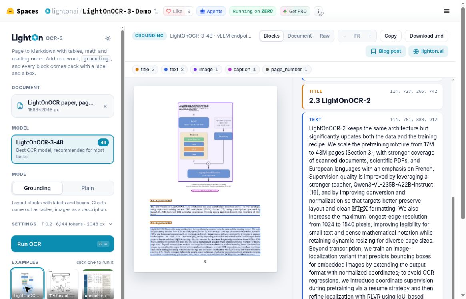Click the Hugging Face Spaces logo
The width and height of the screenshot is (466, 299).
pyautogui.click(x=10, y=11)
